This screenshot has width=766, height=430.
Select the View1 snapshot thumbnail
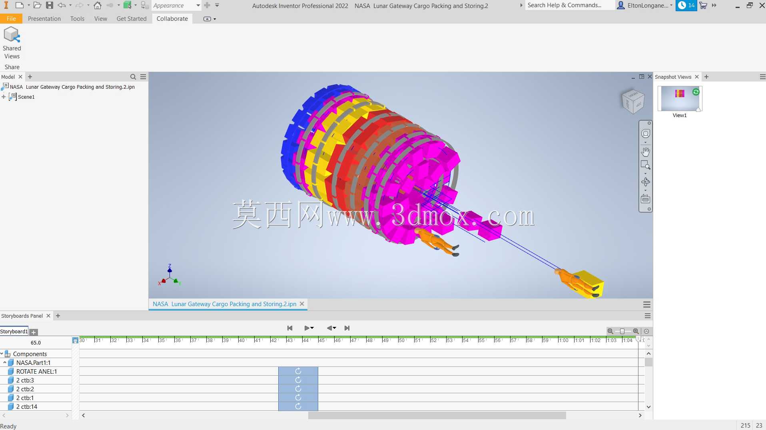[680, 99]
